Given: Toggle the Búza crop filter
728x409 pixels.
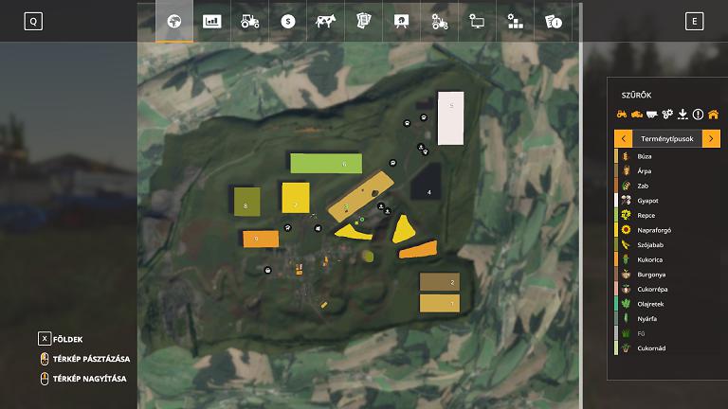Looking at the screenshot, I should (x=645, y=156).
